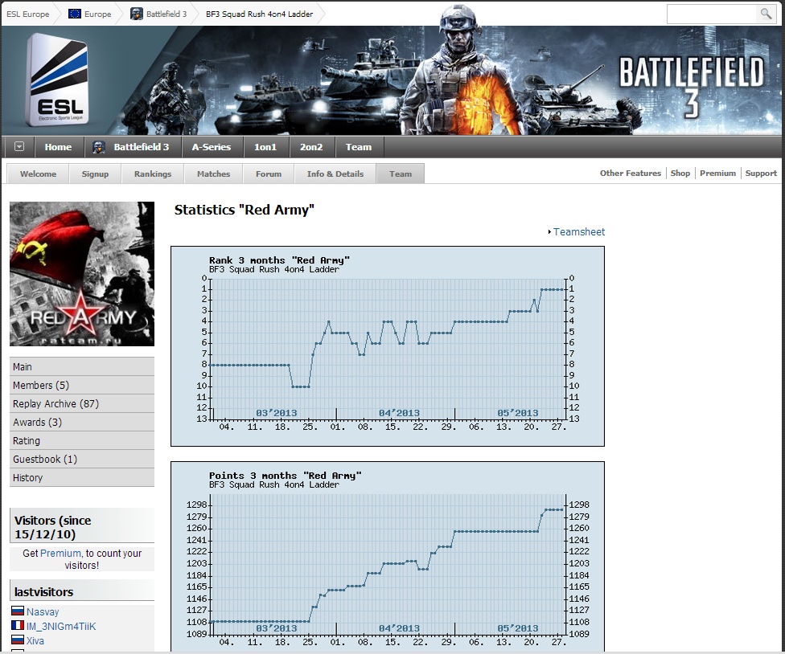Open the Home menu item
The height and width of the screenshot is (654, 785).
(58, 147)
